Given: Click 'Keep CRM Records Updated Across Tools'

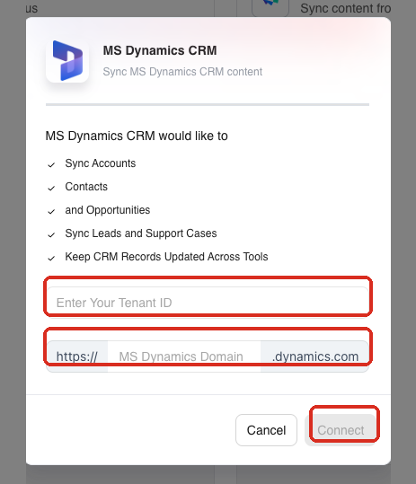Looking at the screenshot, I should pyautogui.click(x=166, y=257).
